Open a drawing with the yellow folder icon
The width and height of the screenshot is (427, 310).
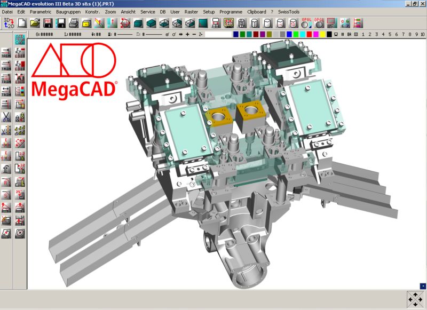tap(35, 22)
